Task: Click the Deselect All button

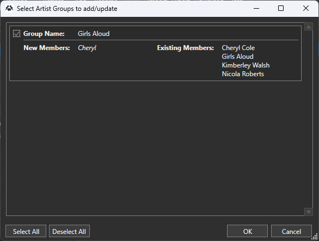Action: 69,231
